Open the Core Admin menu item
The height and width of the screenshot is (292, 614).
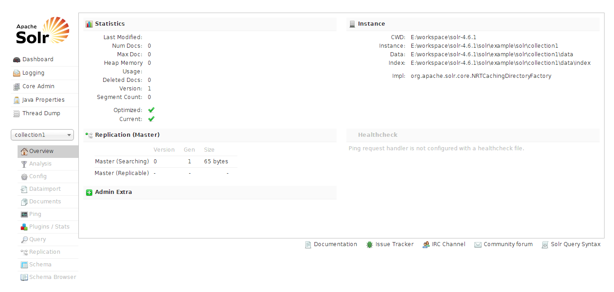click(x=45, y=86)
